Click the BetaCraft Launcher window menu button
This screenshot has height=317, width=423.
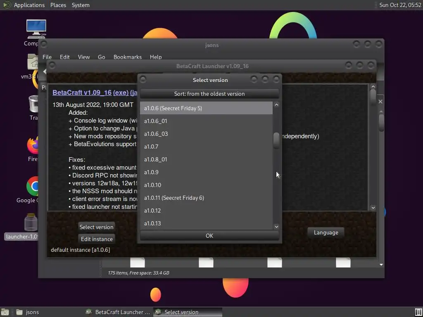coord(52,65)
